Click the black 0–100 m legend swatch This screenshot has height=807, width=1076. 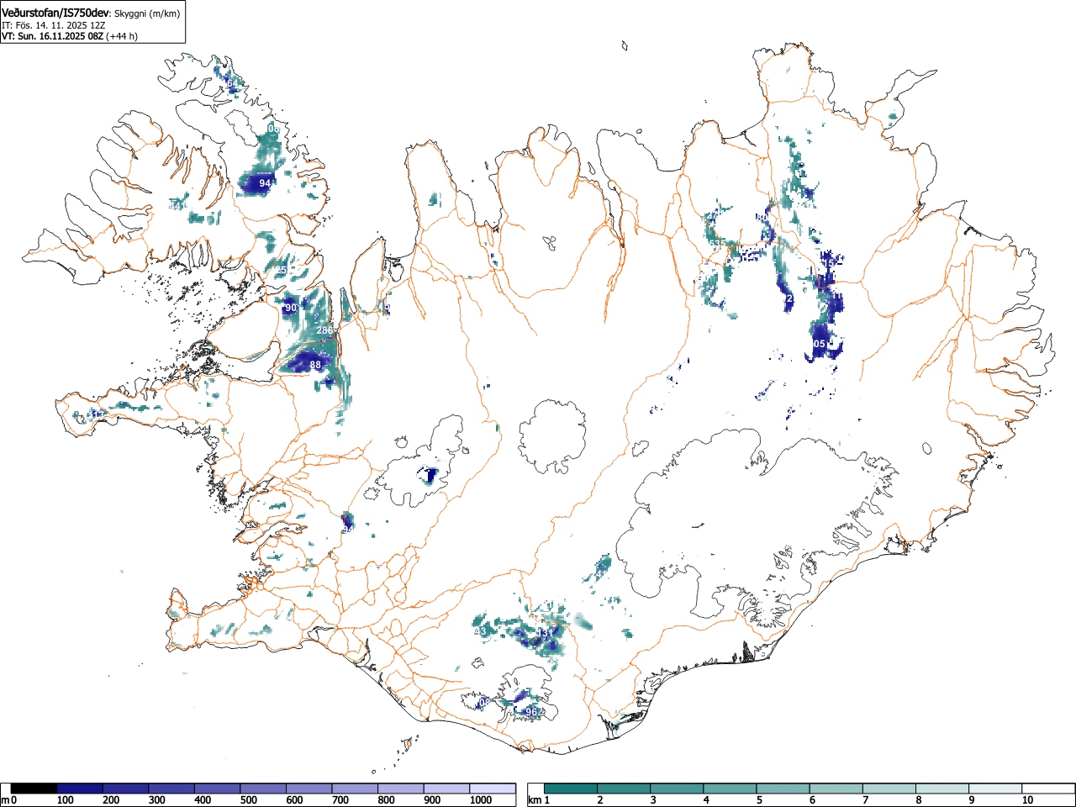tap(34, 789)
